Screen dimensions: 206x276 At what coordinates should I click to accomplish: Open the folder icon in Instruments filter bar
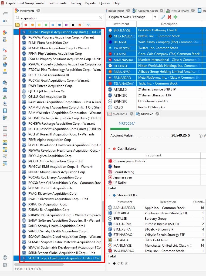click(x=18, y=25)
